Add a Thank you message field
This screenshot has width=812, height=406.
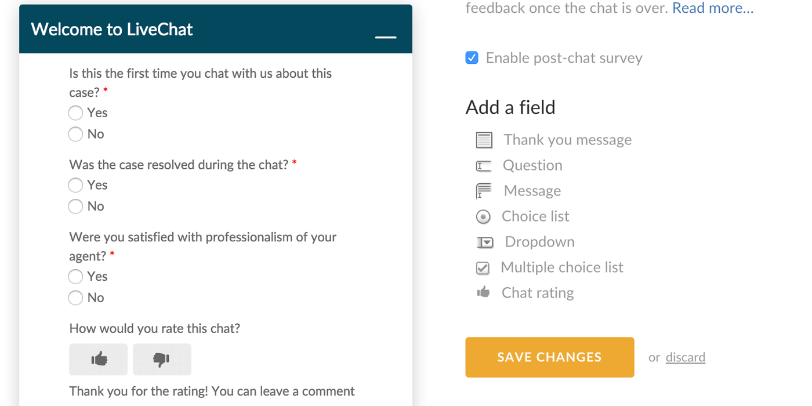pos(567,139)
